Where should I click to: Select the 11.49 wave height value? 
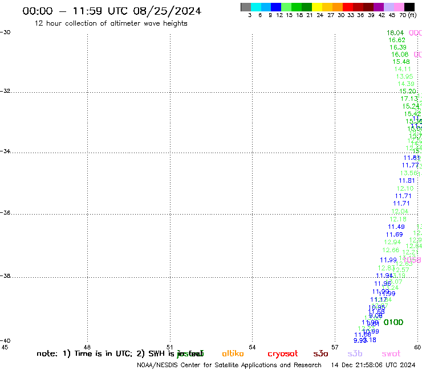coord(396,227)
